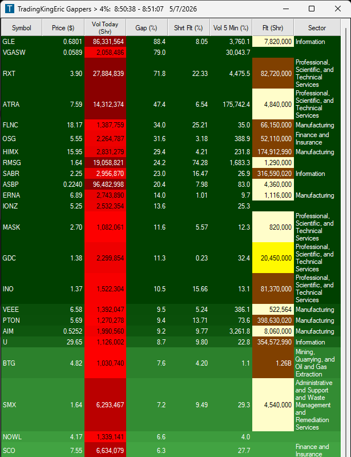351x457 pixels.
Task: Click HIMX gap value 29.4
Action: 160,152
